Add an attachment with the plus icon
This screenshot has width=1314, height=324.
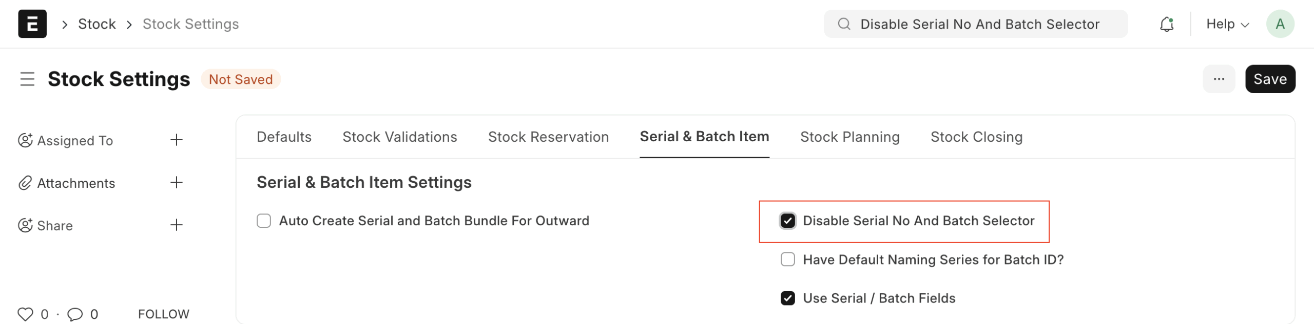pyautogui.click(x=176, y=182)
